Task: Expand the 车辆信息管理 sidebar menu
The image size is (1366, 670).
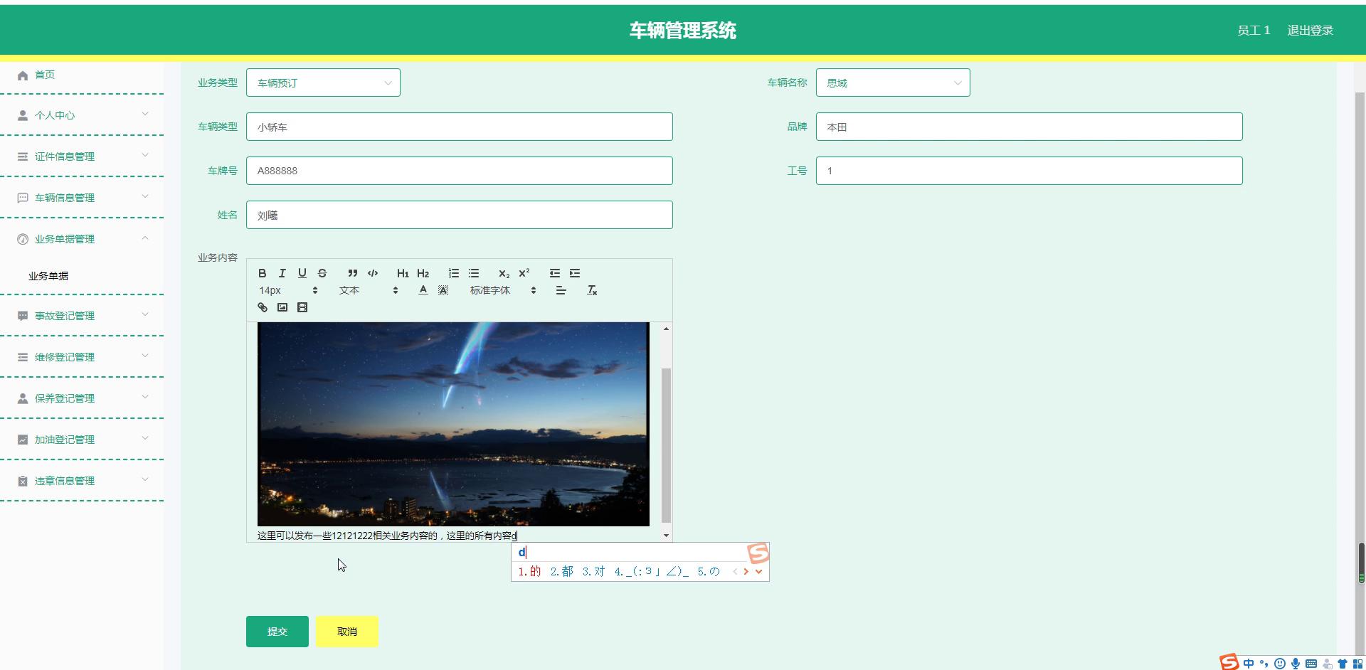Action: tap(82, 197)
